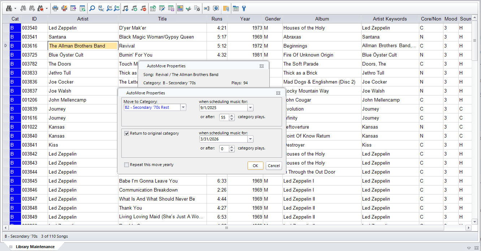Click the list icon with a purple arrow
Screen dimensions: 481x251
73,8
